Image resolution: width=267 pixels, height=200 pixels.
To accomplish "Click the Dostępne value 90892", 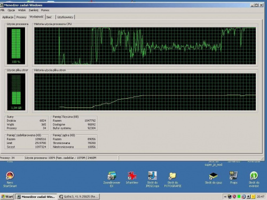I will [91, 124].
